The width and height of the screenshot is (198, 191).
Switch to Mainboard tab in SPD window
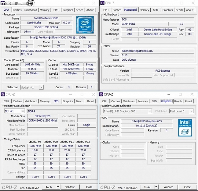[x=31, y=101]
